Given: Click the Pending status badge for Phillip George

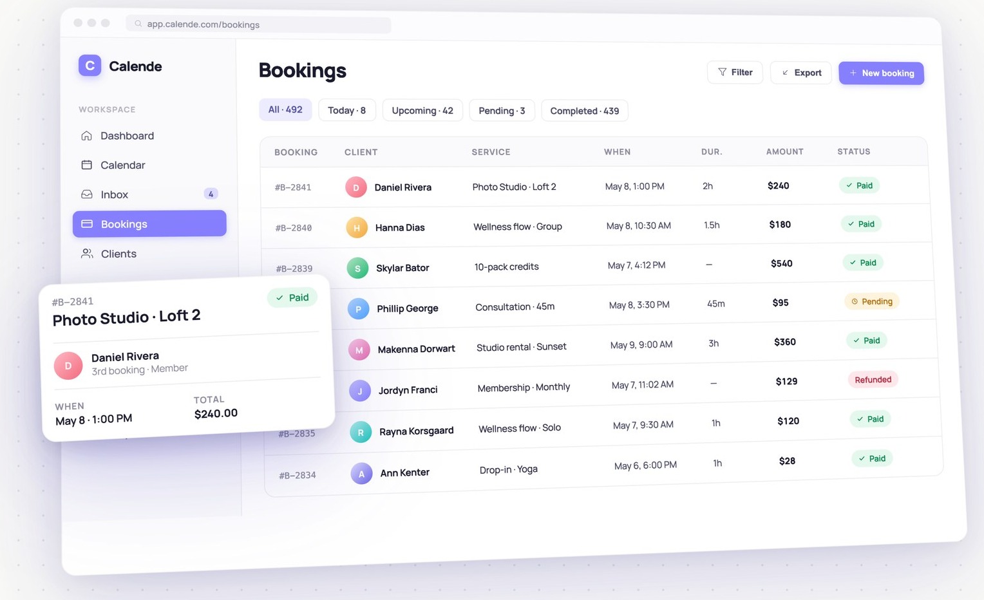Looking at the screenshot, I should [x=872, y=301].
